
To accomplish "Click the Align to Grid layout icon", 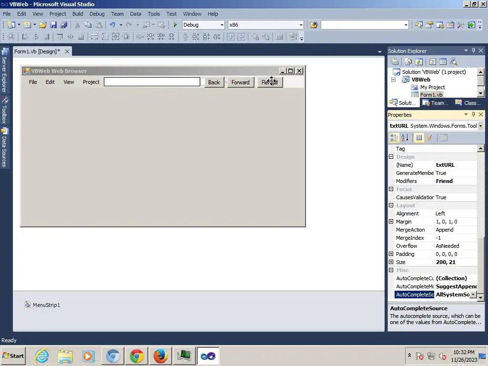I will click(x=11, y=37).
